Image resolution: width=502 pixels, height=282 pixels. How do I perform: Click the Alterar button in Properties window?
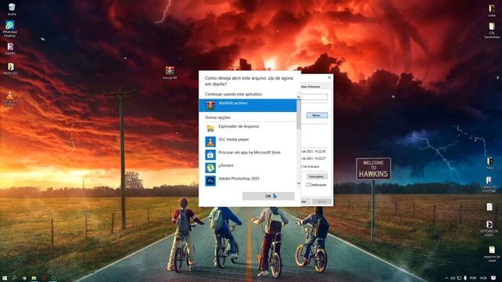click(x=317, y=115)
